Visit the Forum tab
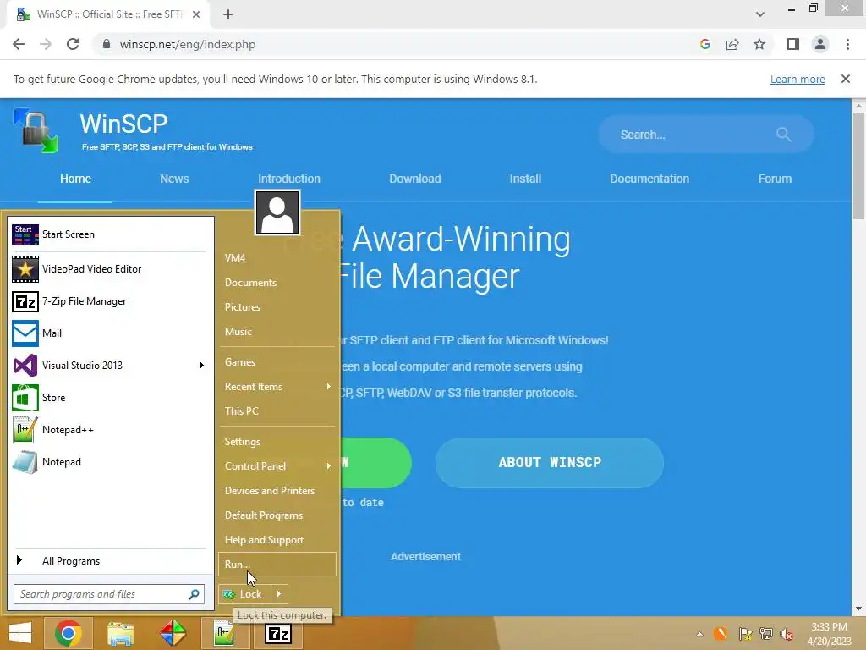The height and width of the screenshot is (650, 866). 775,179
